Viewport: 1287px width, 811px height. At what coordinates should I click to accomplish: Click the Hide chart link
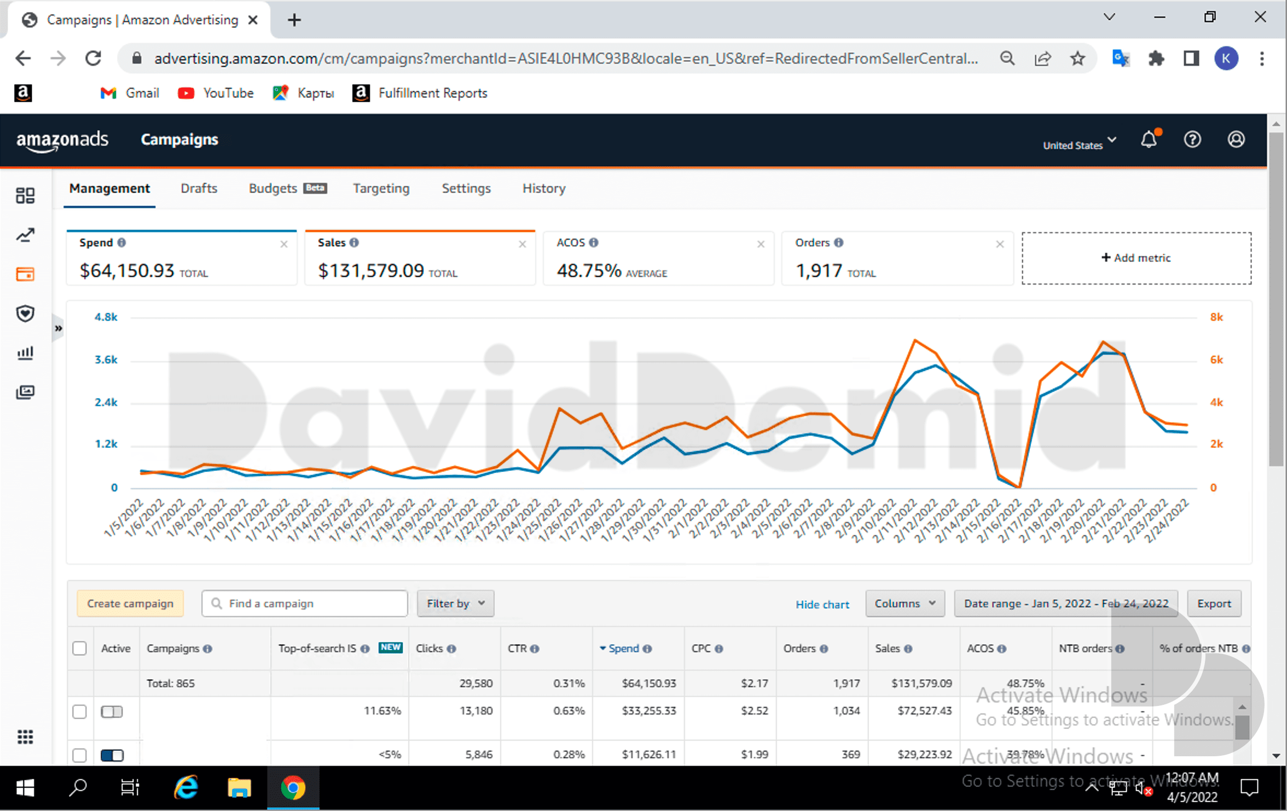[822, 604]
